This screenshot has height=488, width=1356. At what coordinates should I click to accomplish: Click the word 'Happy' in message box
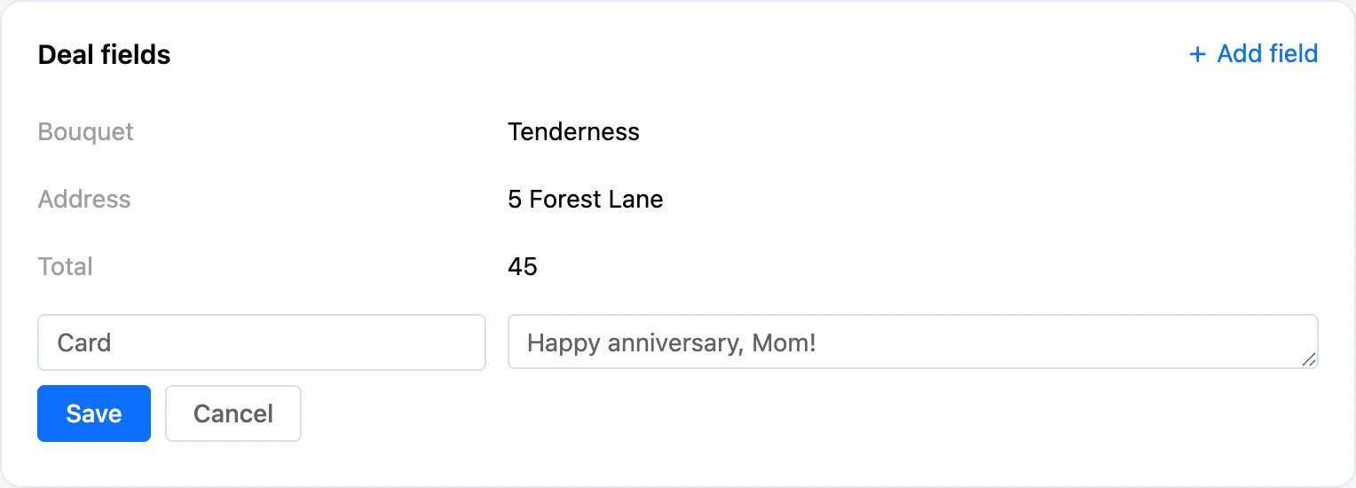[x=564, y=343]
